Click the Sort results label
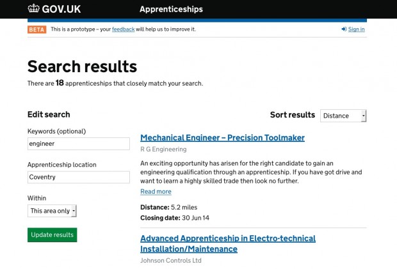Viewport: 397px width, 269px height. [293, 114]
